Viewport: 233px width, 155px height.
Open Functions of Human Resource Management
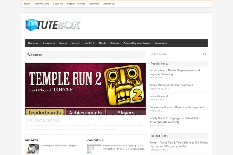(x=177, y=107)
